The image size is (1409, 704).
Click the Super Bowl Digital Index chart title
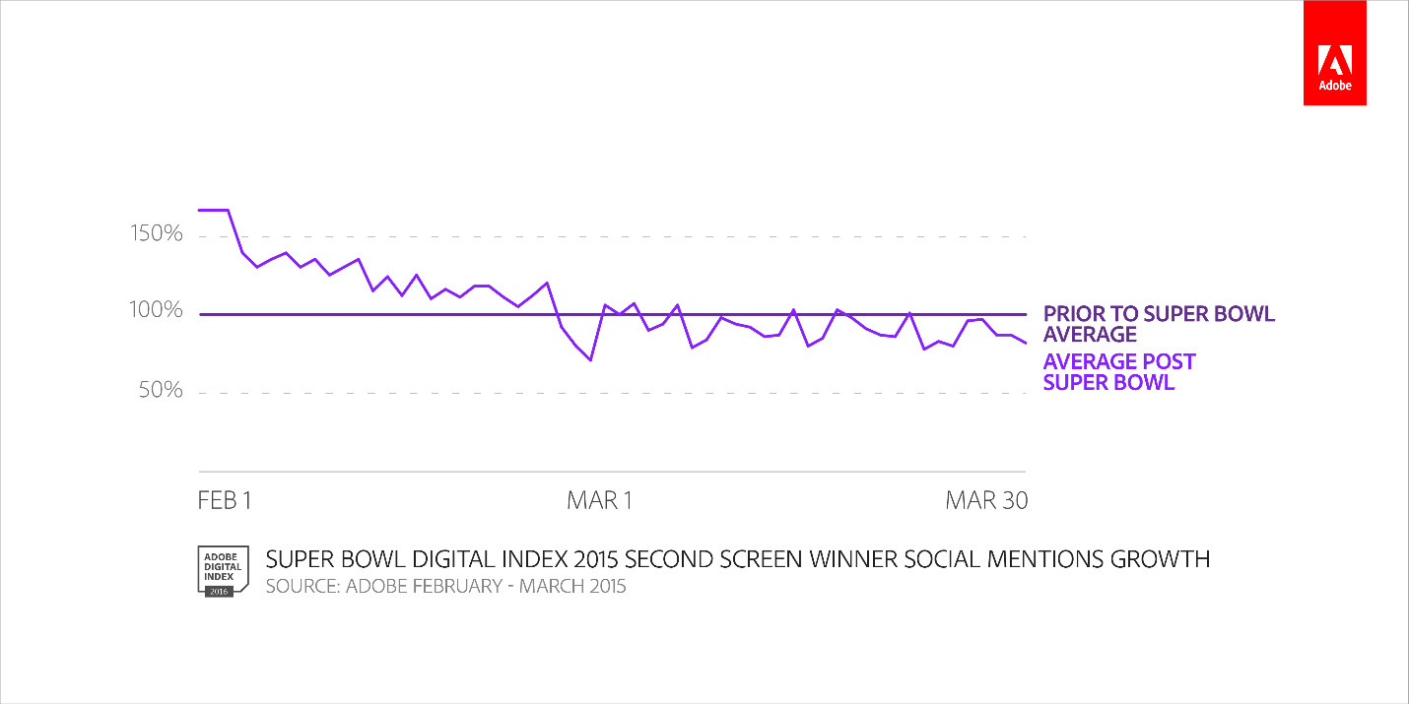(x=738, y=559)
